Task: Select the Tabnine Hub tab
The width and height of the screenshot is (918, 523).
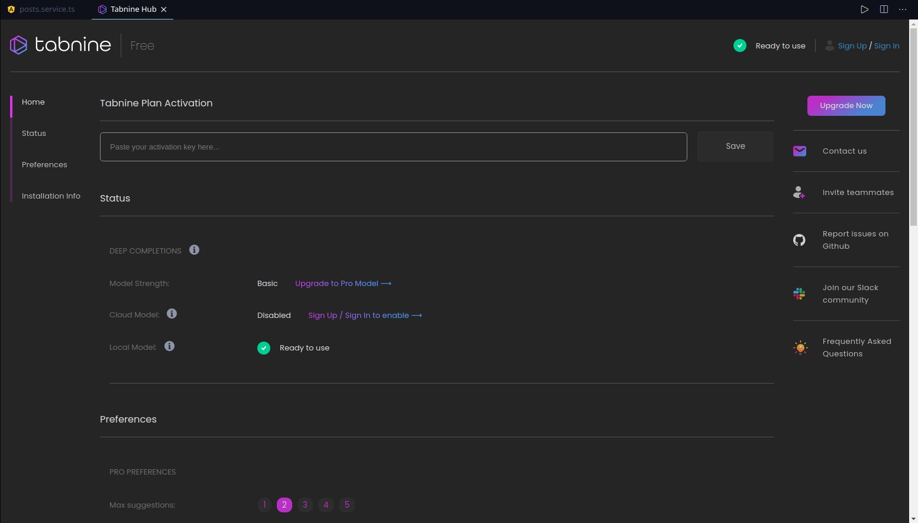Action: click(132, 9)
